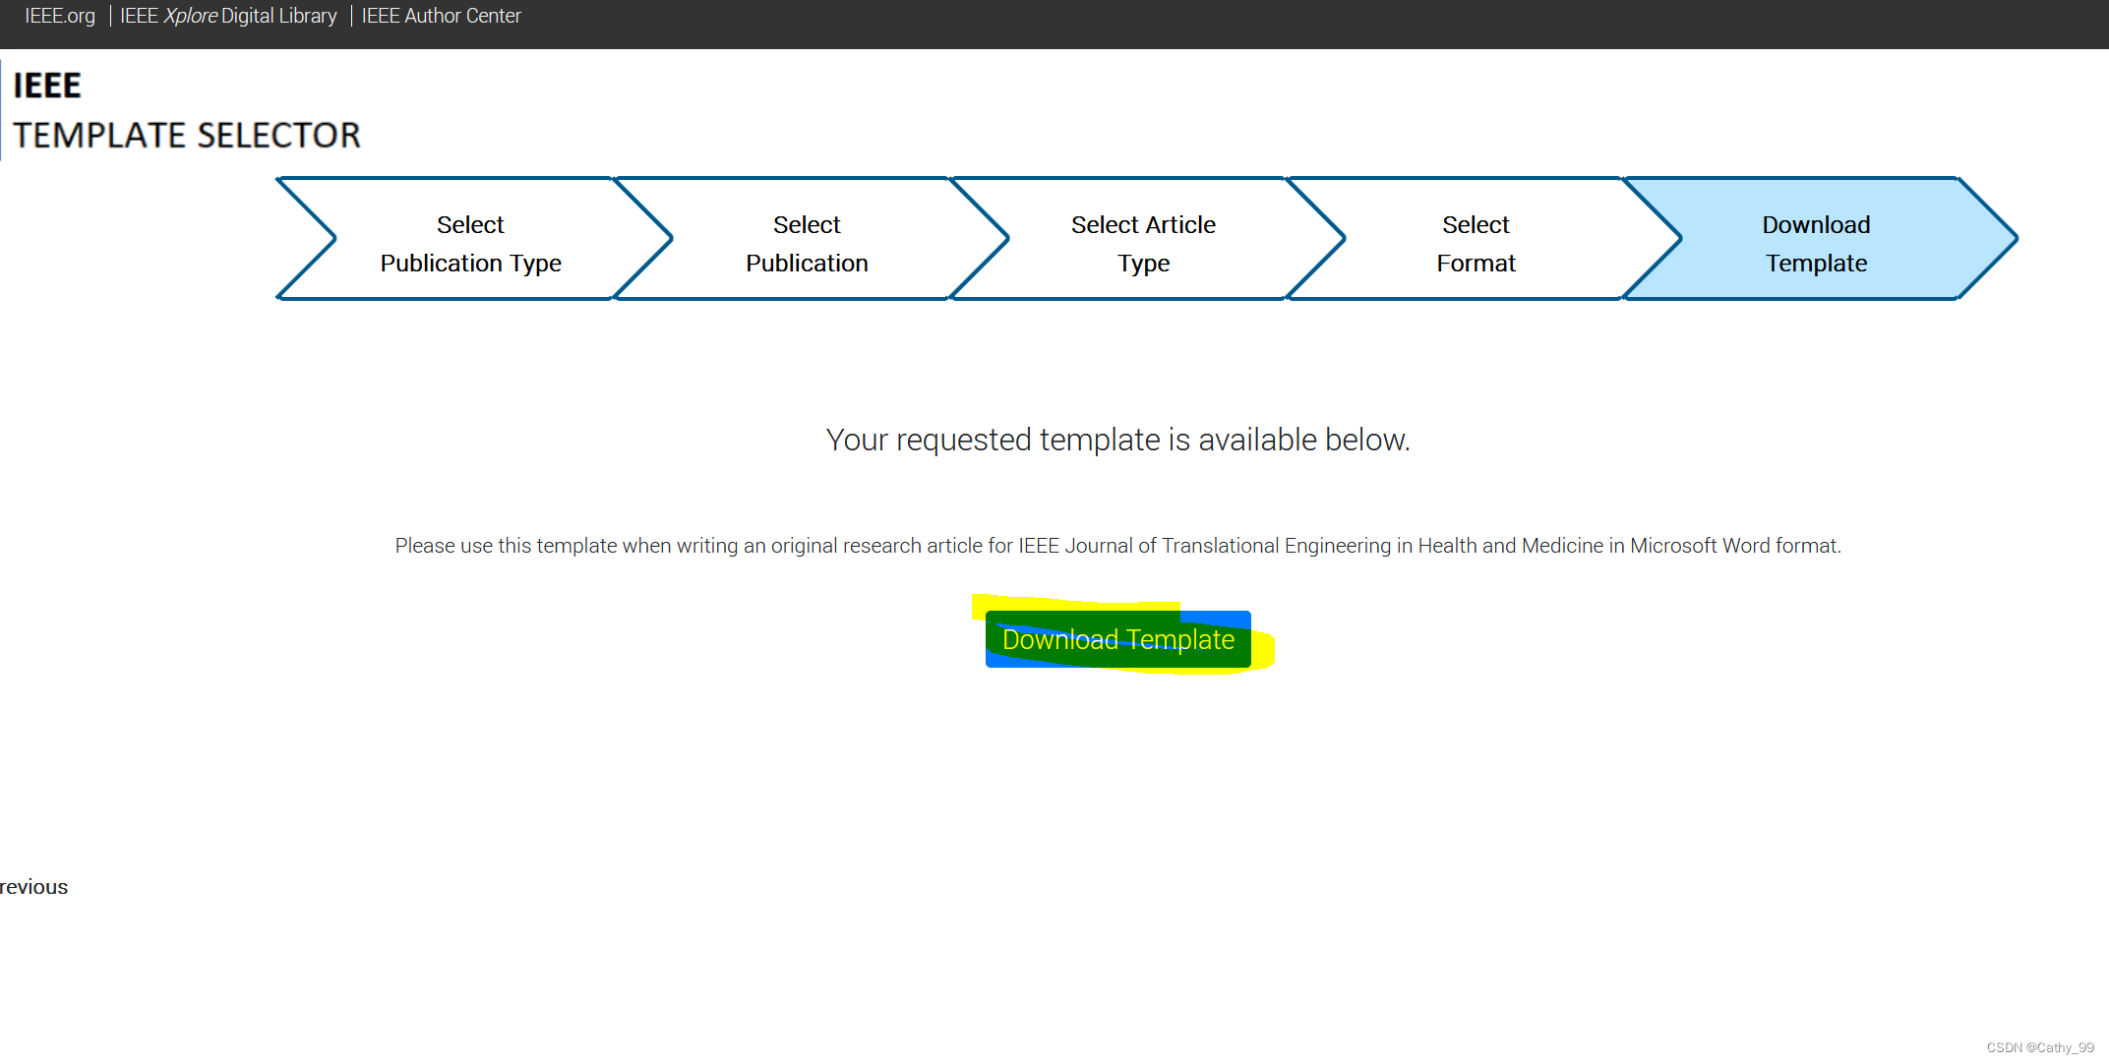Click the CSDN @Cathy_99 watermark
2109x1064 pixels.
click(2039, 1047)
